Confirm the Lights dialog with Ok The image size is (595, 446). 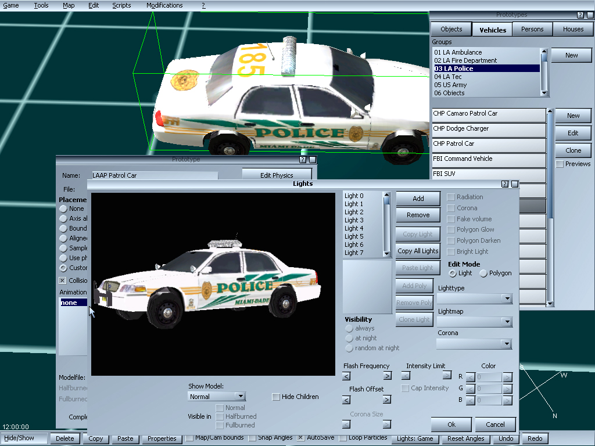(x=451, y=425)
